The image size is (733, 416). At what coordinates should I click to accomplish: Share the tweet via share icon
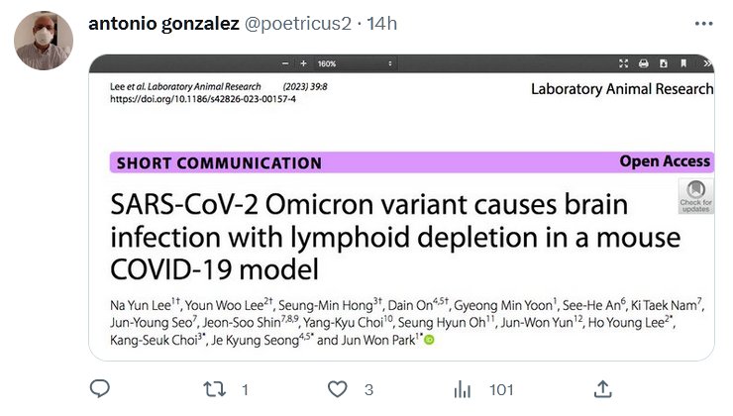coord(601,389)
